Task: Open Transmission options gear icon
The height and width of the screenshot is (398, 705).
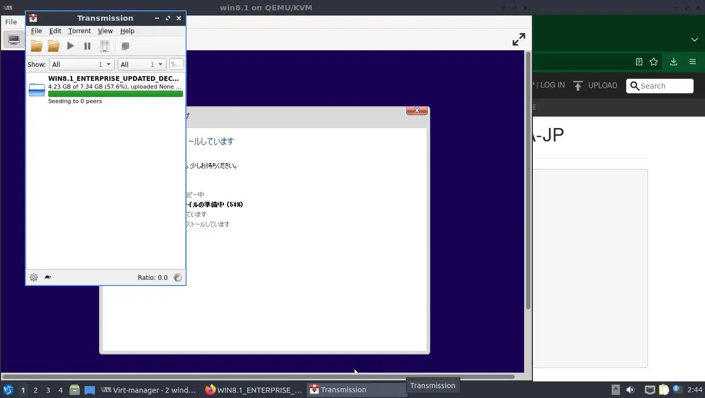Action: (34, 277)
